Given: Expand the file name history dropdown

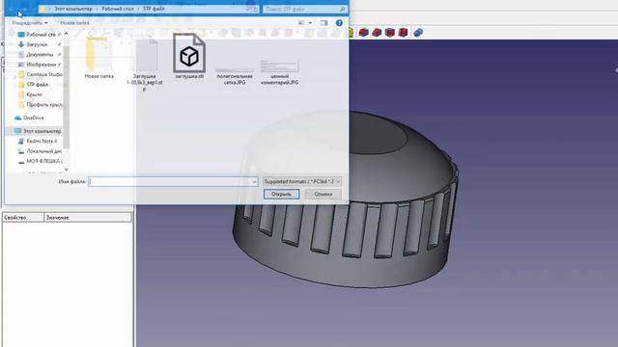Looking at the screenshot, I should pos(254,181).
